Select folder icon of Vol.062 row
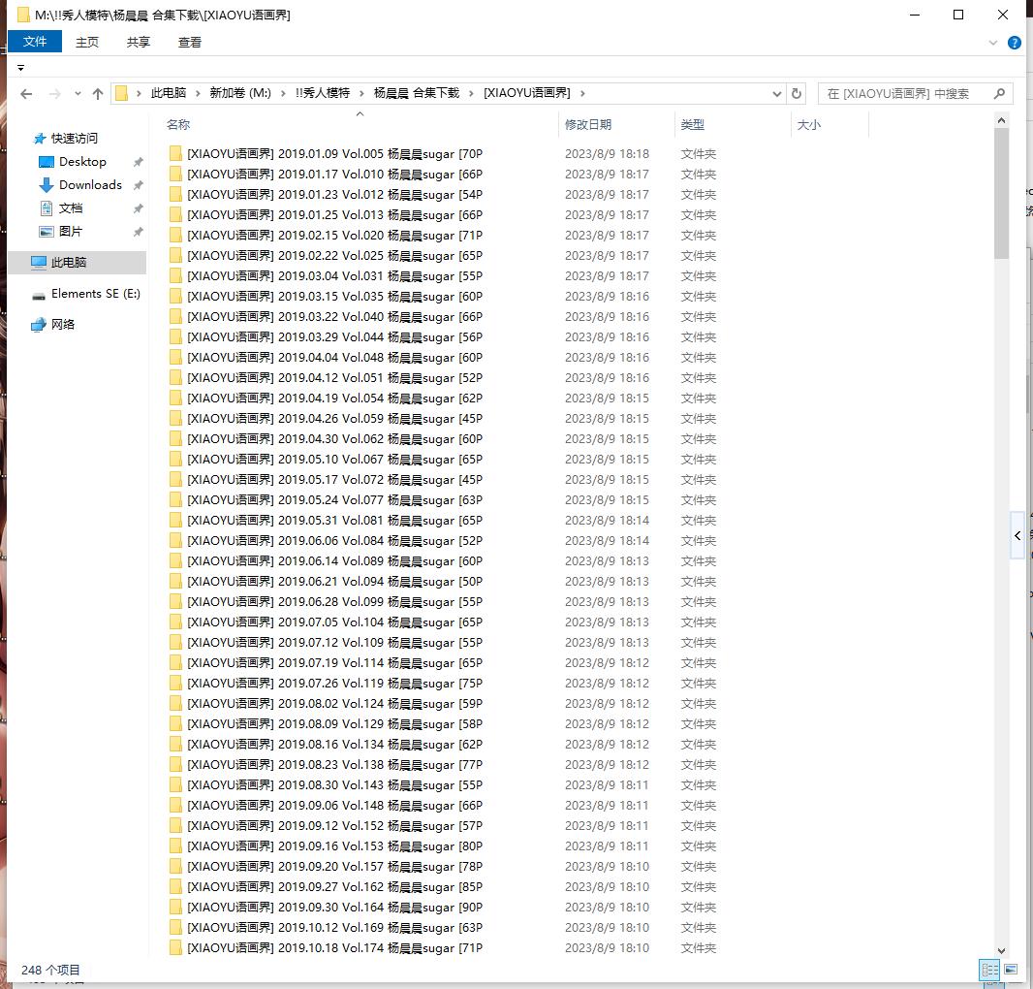The height and width of the screenshot is (989, 1033). click(x=175, y=439)
